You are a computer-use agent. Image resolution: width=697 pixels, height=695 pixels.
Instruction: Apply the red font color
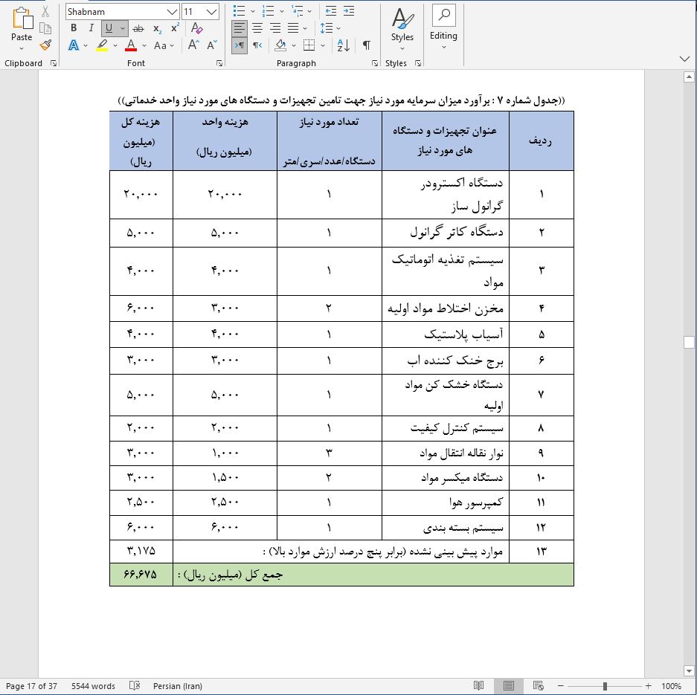coord(131,45)
